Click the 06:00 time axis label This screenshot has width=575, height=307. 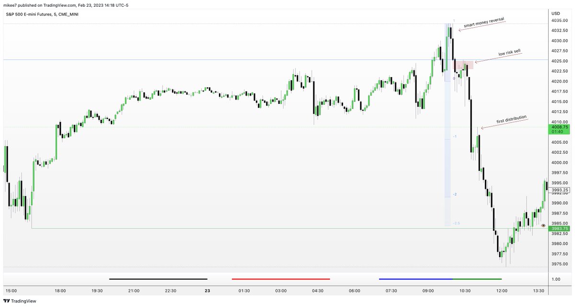tap(355, 291)
